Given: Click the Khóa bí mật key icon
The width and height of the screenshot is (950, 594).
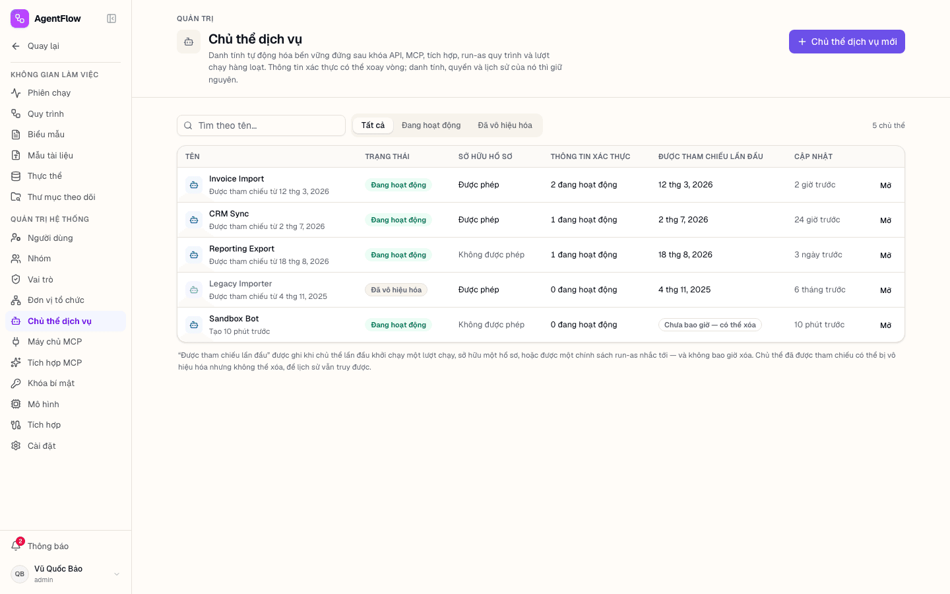Looking at the screenshot, I should click(16, 383).
